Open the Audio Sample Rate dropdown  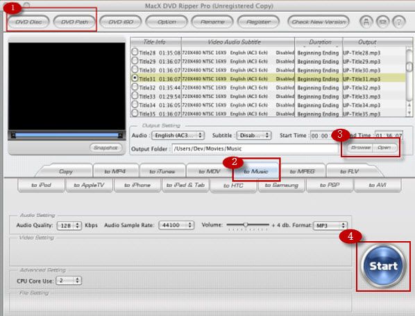click(x=176, y=225)
